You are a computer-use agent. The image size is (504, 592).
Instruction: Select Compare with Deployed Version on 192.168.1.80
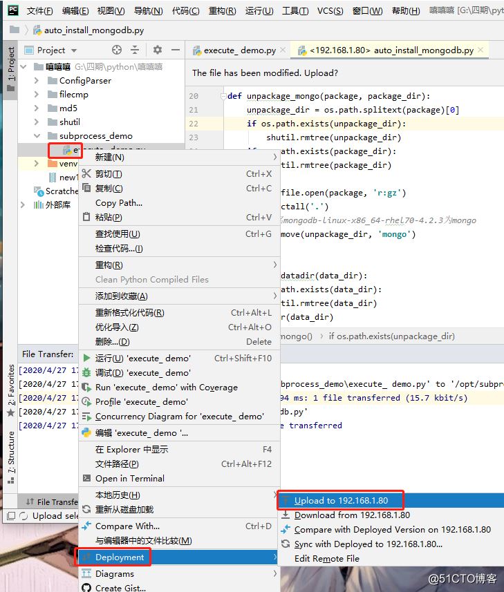click(x=392, y=530)
